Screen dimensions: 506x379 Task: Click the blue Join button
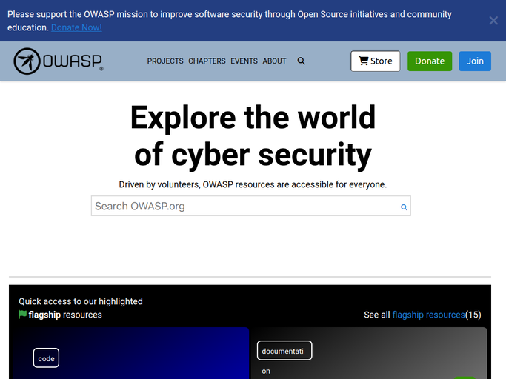[x=475, y=61]
